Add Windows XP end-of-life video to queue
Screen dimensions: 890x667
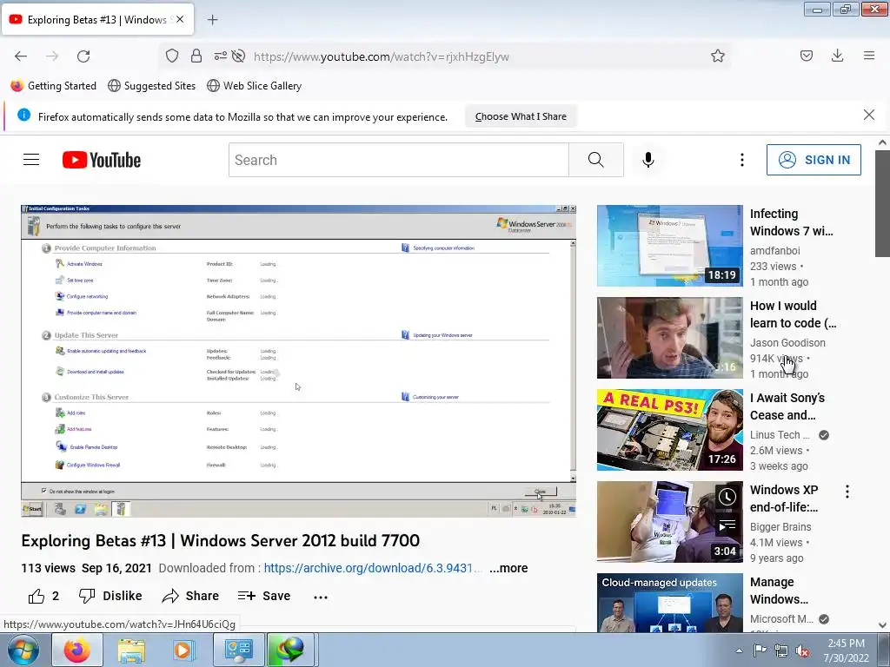(727, 525)
